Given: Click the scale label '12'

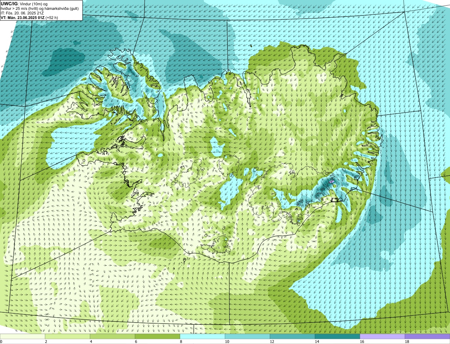Looking at the screenshot, I should (272, 342).
